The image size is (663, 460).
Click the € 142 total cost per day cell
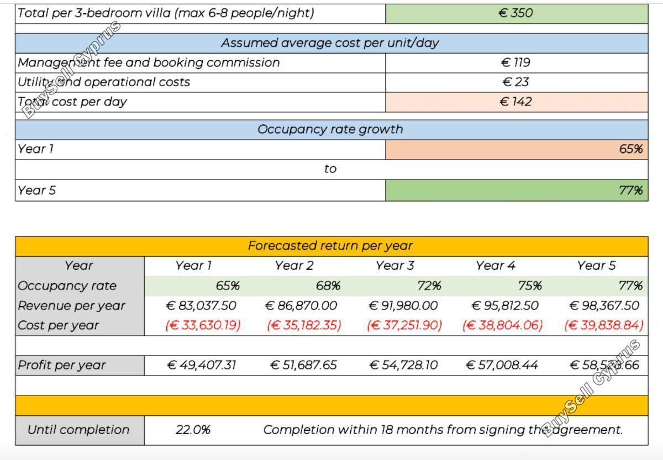coord(517,102)
